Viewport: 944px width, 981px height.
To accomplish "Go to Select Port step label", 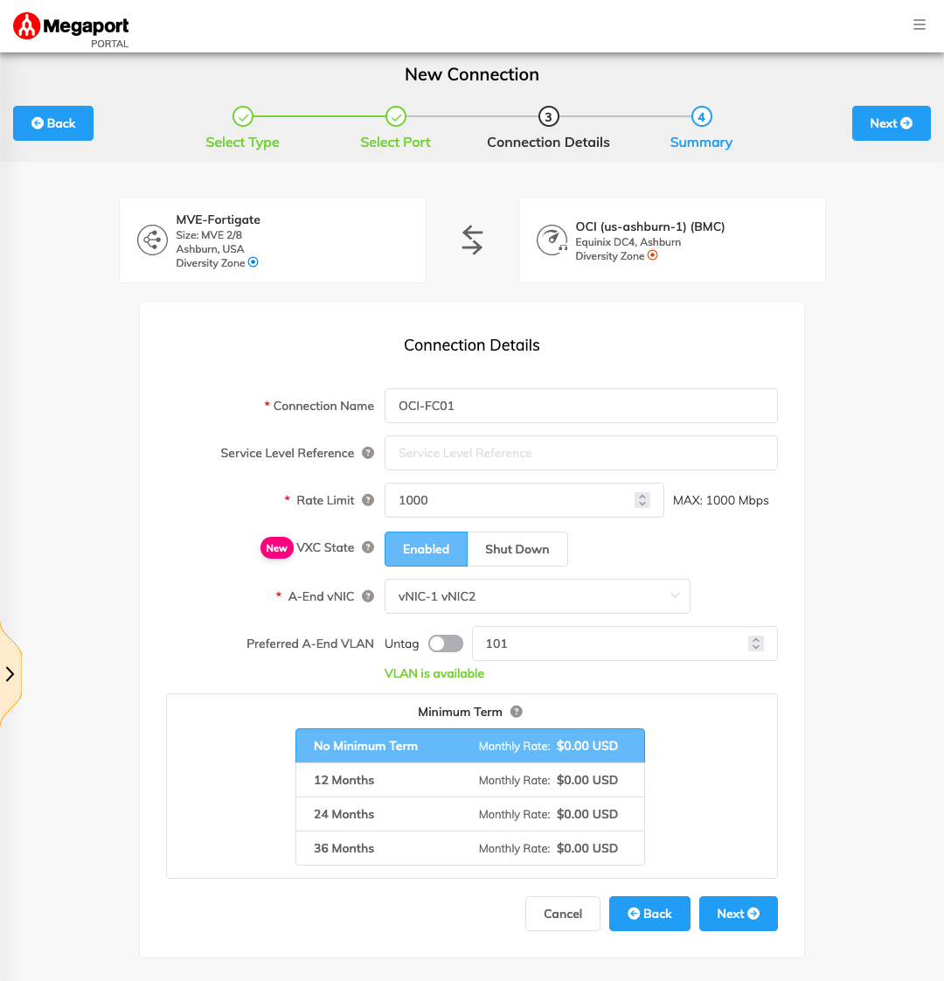I will (395, 142).
